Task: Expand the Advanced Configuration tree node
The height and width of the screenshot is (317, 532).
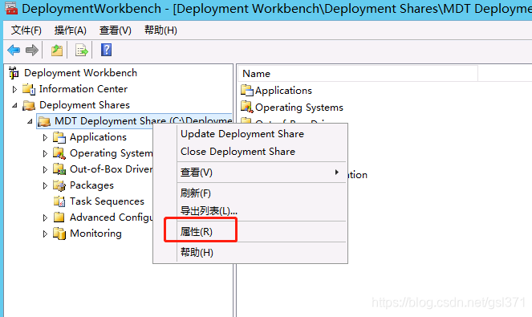Action: coord(45,217)
